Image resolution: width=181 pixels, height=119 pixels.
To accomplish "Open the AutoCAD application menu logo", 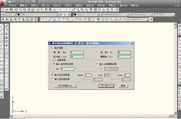I will pyautogui.click(x=2, y=3).
